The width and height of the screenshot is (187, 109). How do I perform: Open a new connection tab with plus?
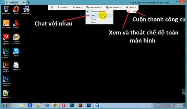29,2
